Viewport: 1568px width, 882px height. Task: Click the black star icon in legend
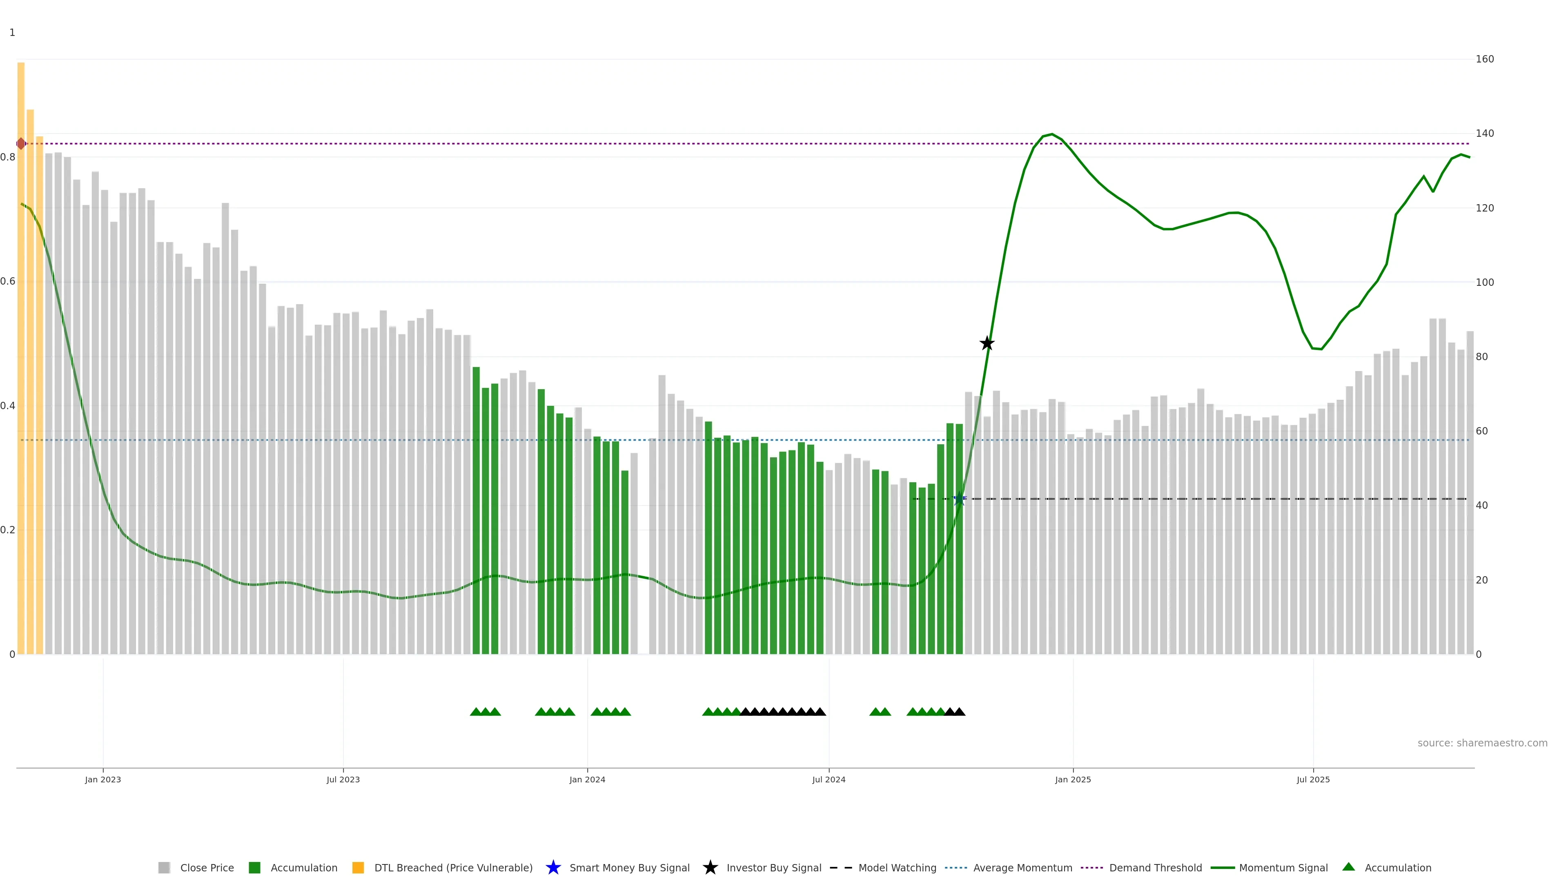pyautogui.click(x=710, y=867)
